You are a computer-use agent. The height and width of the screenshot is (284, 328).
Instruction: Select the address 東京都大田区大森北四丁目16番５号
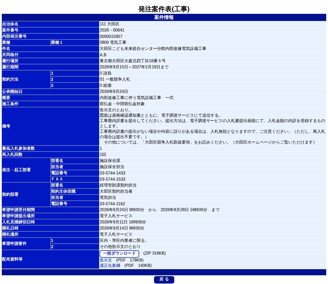pyautogui.click(x=133, y=61)
